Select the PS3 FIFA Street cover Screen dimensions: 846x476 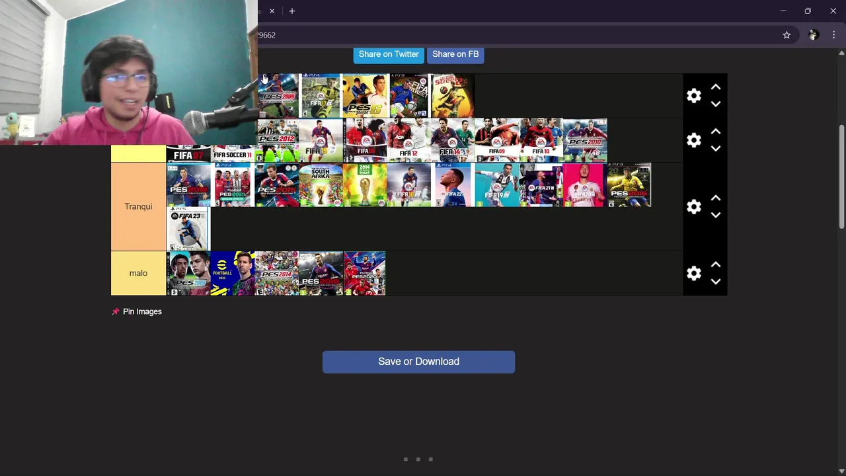coord(409,96)
